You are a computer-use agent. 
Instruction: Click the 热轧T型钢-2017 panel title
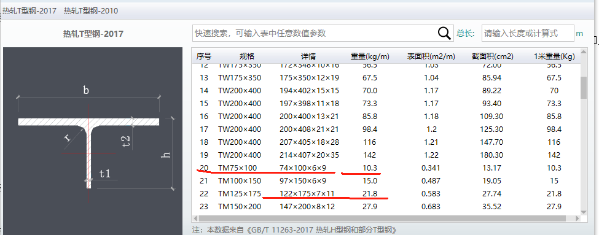(93, 34)
